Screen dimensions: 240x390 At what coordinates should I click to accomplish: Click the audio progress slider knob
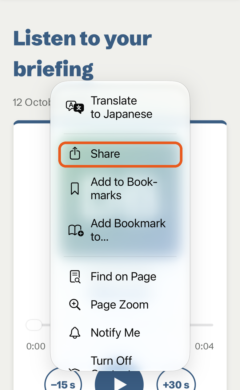pyautogui.click(x=34, y=325)
